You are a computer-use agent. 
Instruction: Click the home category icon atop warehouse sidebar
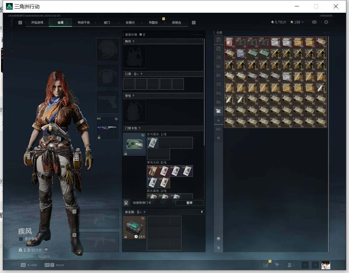coord(218,40)
